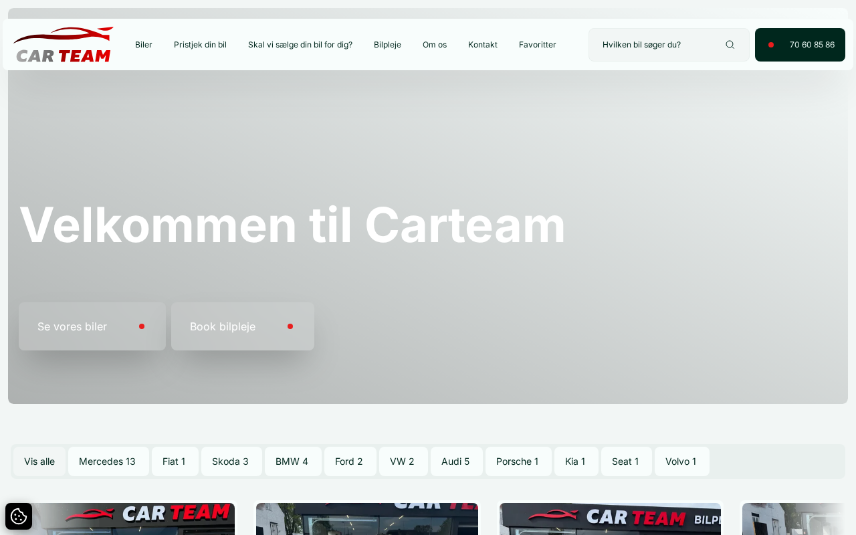This screenshot has height=535, width=856.
Task: Filter cars by Fiat 1
Action: click(175, 461)
